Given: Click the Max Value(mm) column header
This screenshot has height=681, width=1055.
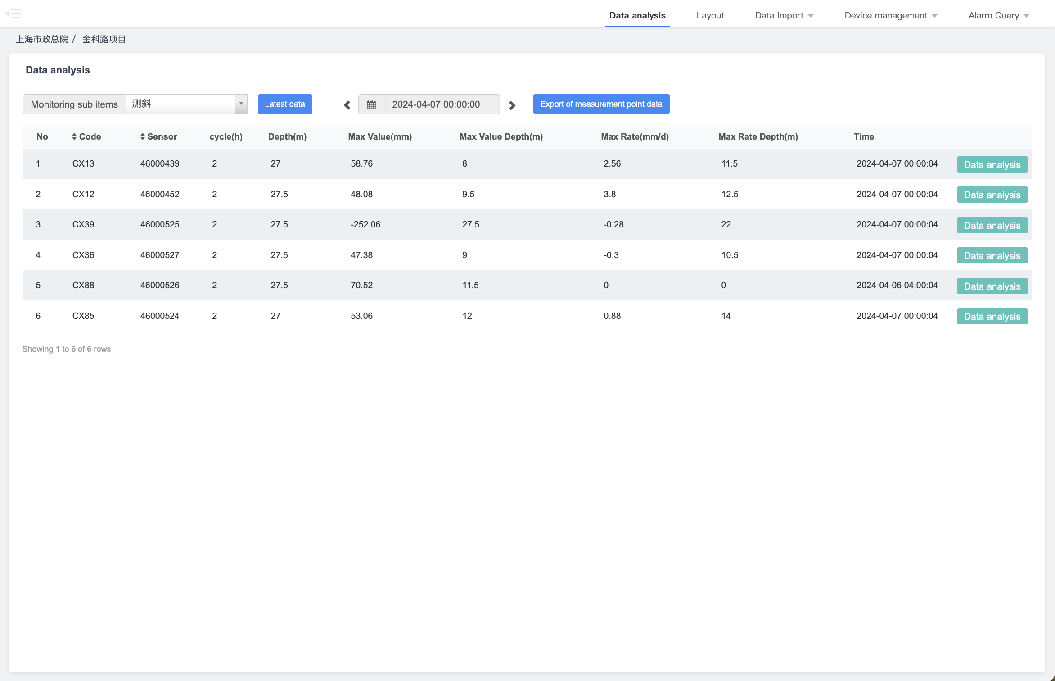Looking at the screenshot, I should [380, 136].
